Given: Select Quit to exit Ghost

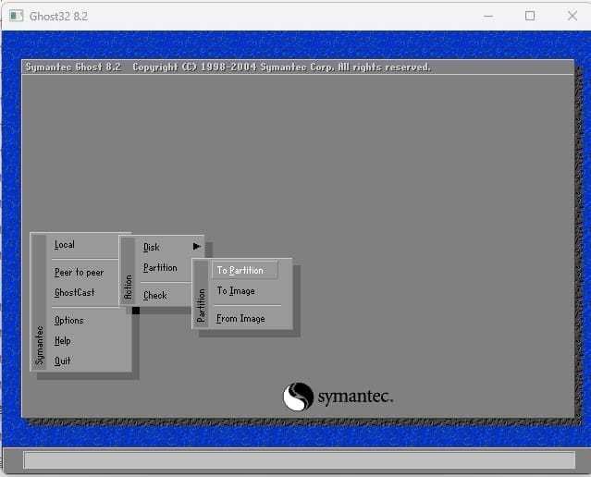Looking at the screenshot, I should (x=63, y=361).
